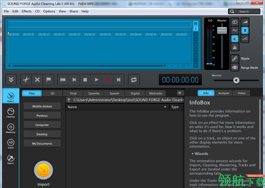265x188 pixels.
Task: Go up one folder with the arrow icon
Action: point(69,100)
